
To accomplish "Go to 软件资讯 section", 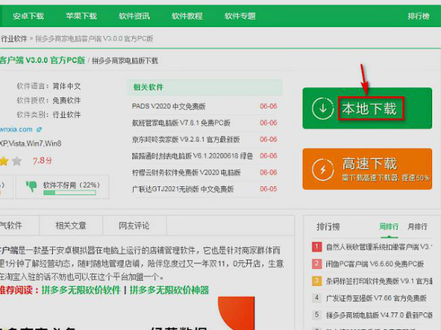I will click(x=135, y=16).
